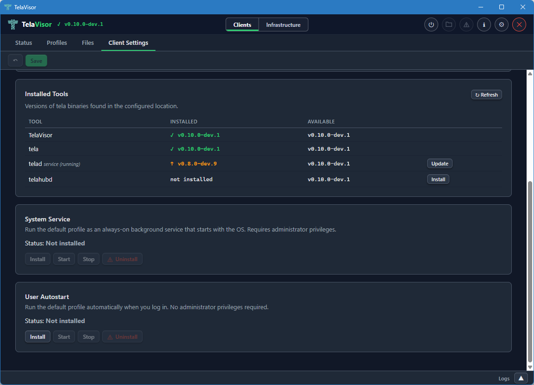Select the Clients view
Viewport: 534px width, 385px height.
242,24
